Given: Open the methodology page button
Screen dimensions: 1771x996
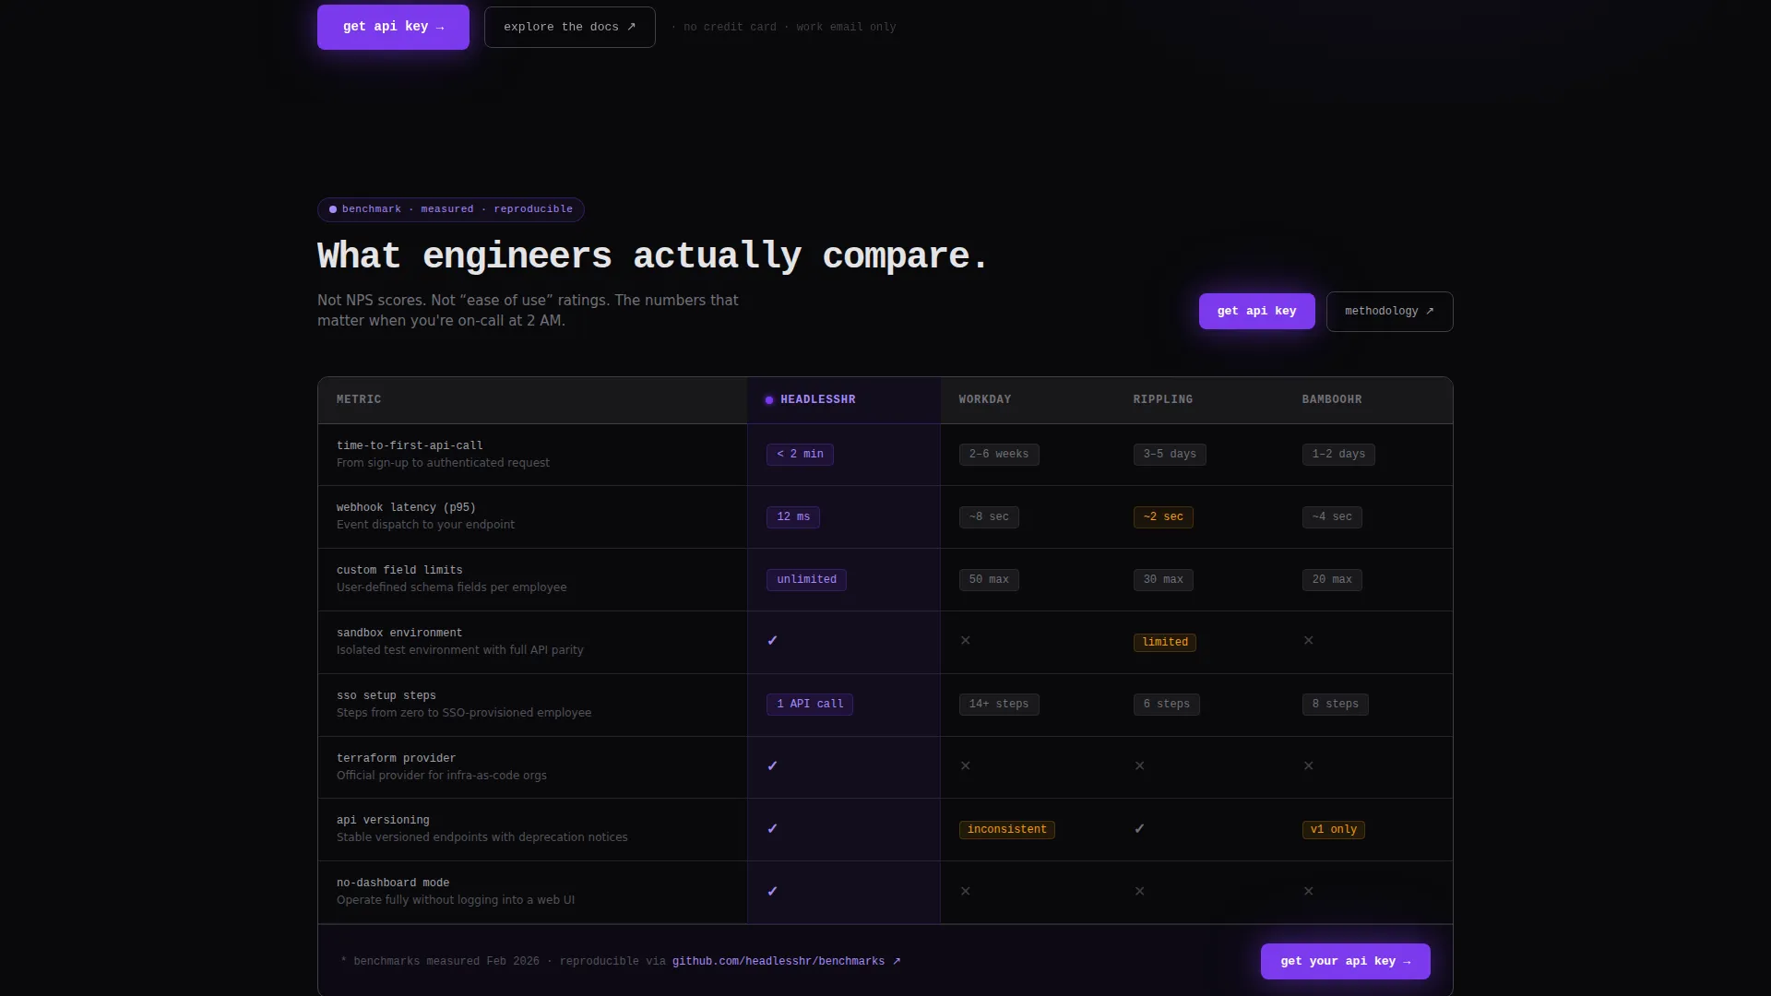Looking at the screenshot, I should (1389, 311).
